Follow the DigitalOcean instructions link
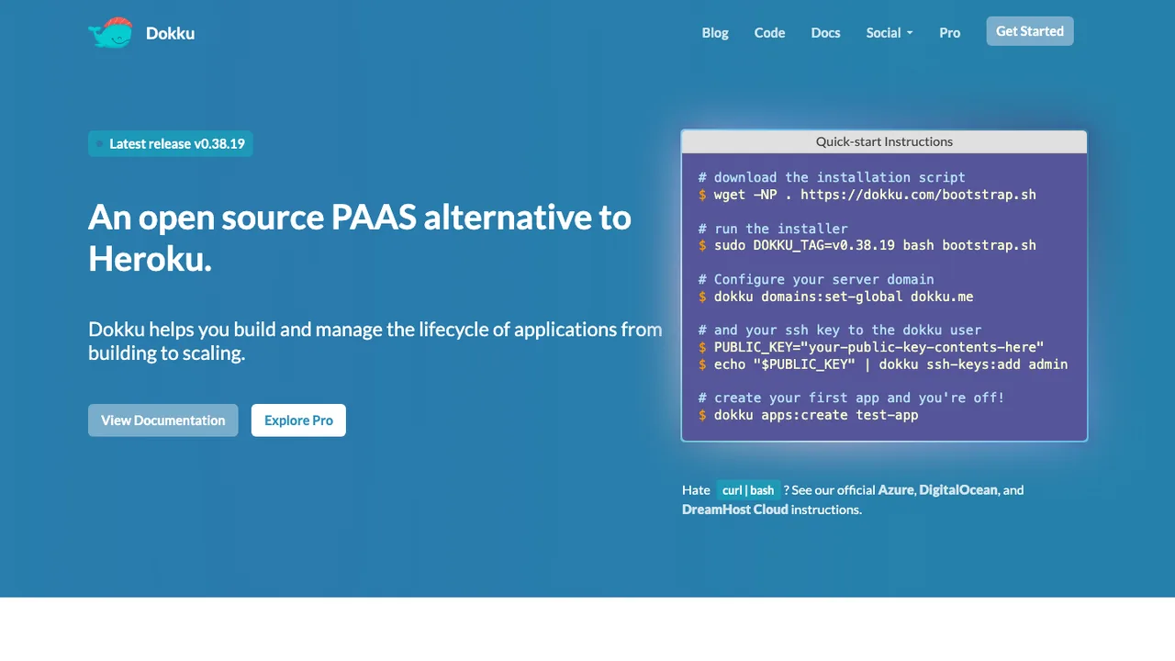This screenshot has height=661, width=1175. [958, 490]
